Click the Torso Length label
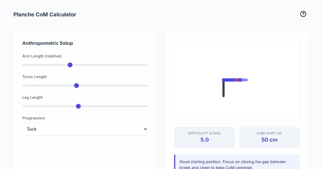 [35, 77]
